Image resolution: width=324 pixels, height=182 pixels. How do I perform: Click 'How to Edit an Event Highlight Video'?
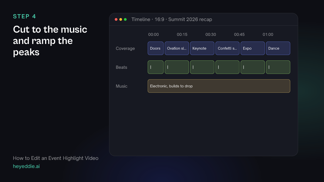(56, 158)
